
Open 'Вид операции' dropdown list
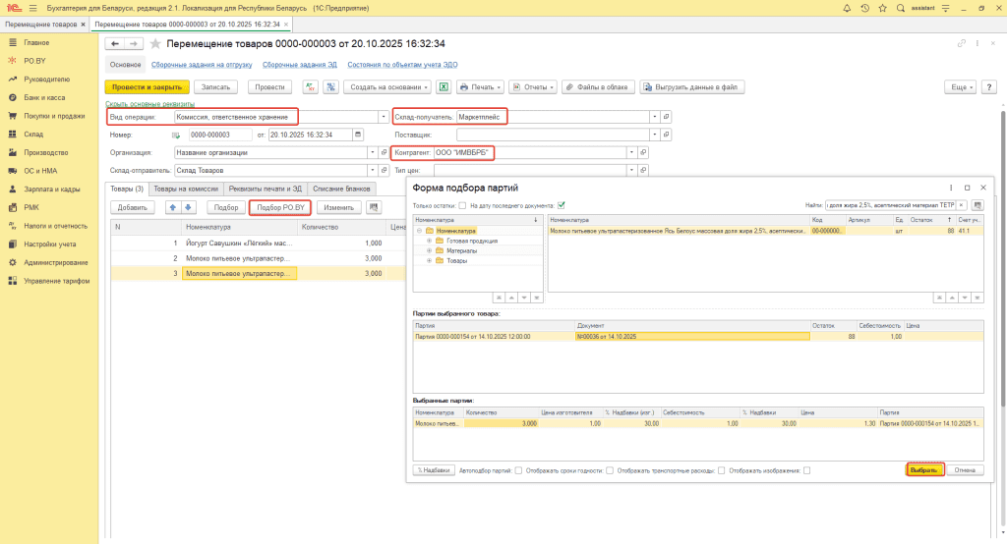pyautogui.click(x=383, y=116)
